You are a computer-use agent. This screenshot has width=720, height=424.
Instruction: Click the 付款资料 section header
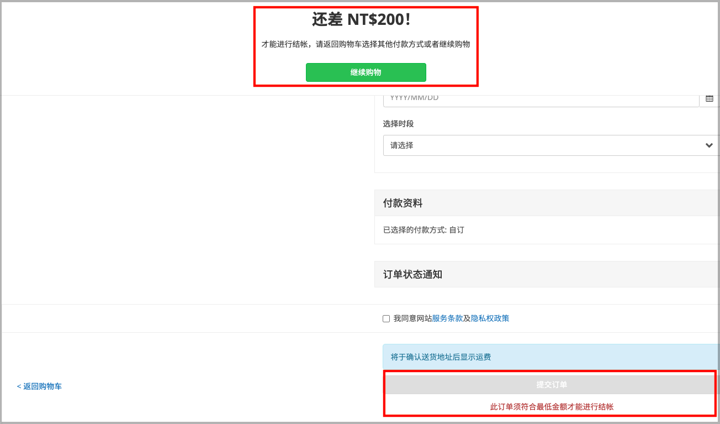547,203
